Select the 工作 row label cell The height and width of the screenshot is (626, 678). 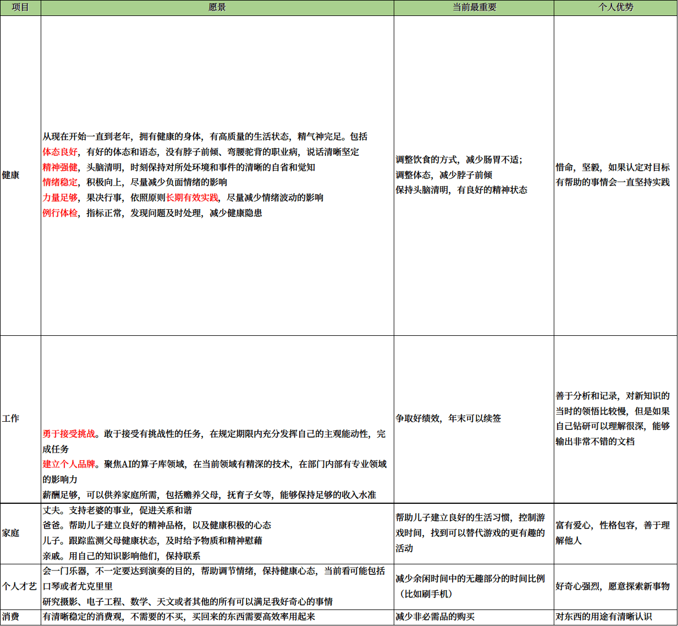(x=20, y=418)
